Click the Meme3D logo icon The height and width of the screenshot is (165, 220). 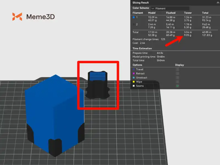(17, 16)
